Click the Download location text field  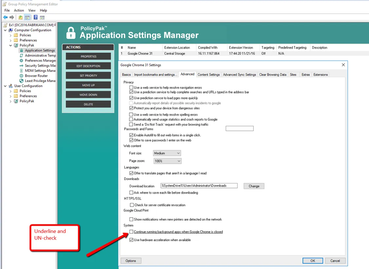click(199, 186)
